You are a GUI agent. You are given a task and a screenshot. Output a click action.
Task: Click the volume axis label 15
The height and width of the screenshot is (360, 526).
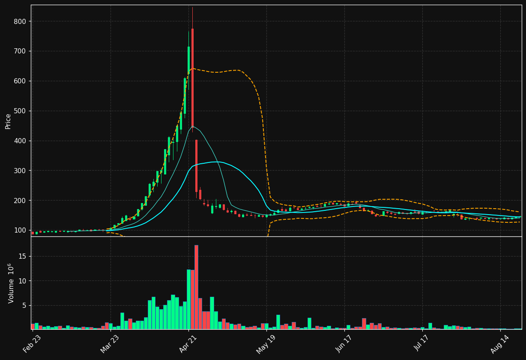tap(22, 256)
